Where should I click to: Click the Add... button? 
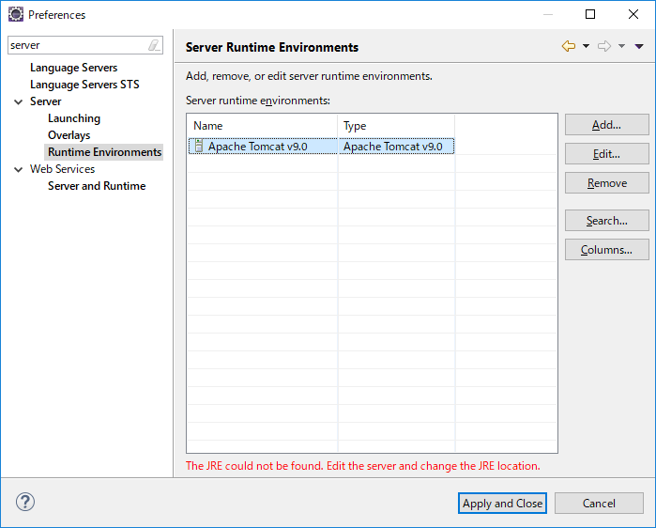click(x=606, y=125)
